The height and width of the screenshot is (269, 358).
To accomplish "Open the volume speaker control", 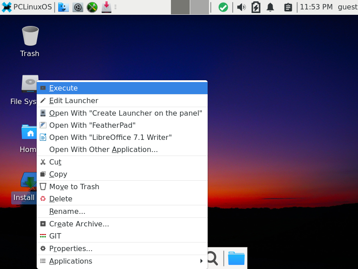I will [241, 7].
